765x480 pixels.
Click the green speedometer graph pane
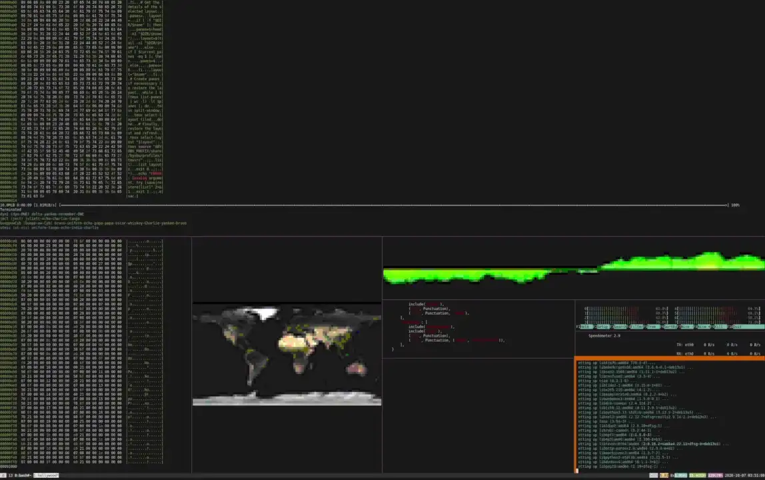[x=574, y=267]
